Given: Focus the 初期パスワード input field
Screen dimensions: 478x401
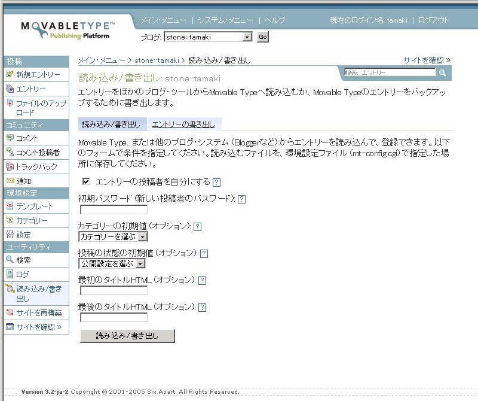Looking at the screenshot, I should (114, 209).
